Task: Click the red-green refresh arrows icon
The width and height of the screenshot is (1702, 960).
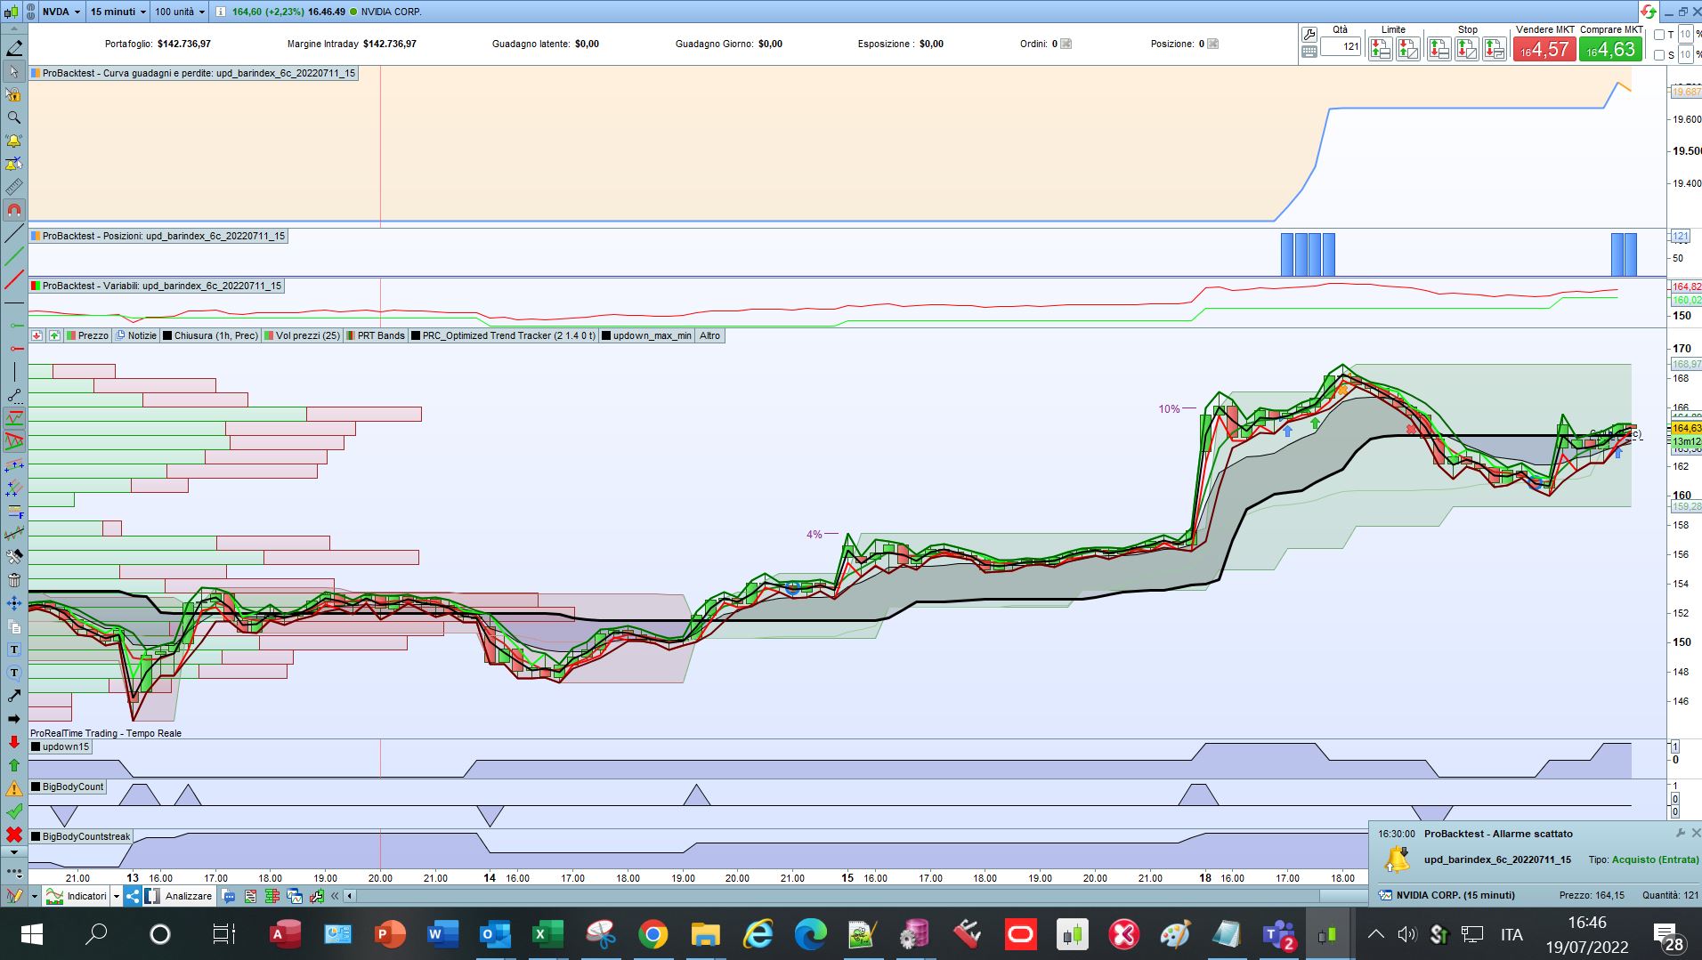Action: click(1648, 12)
